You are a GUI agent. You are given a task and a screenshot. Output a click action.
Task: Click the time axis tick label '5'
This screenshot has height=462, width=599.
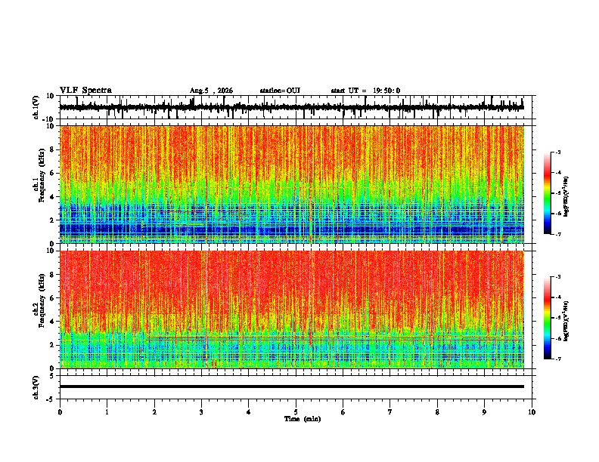coord(296,412)
